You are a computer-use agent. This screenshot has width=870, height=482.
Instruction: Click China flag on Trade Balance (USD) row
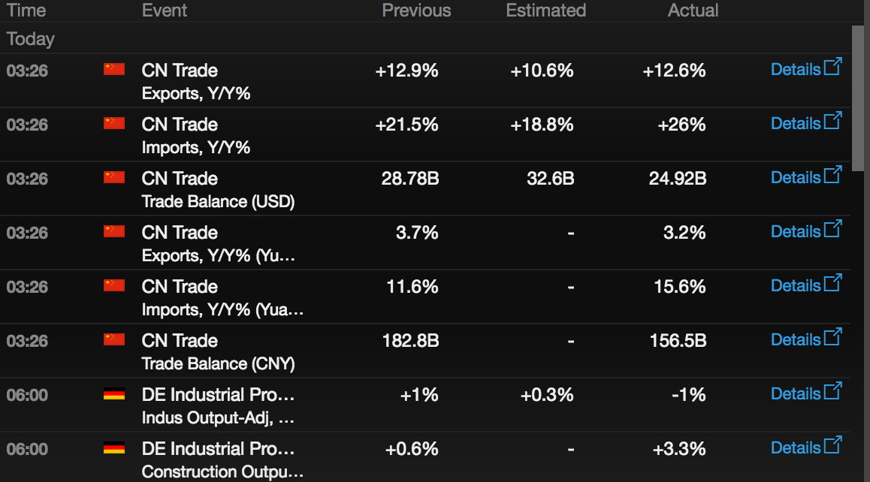(x=114, y=177)
